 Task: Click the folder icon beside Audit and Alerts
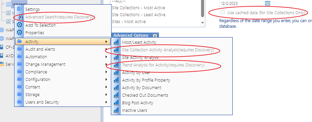[x=19, y=49]
